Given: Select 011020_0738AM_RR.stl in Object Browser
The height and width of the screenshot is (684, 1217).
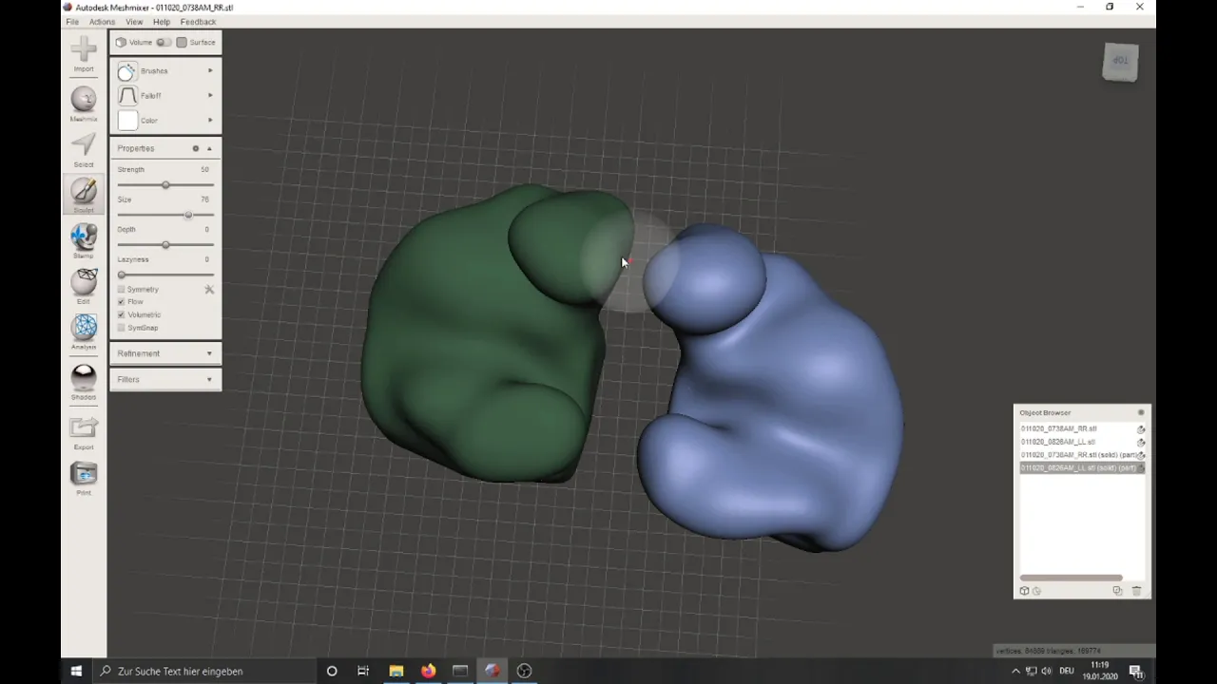Looking at the screenshot, I should point(1059,429).
